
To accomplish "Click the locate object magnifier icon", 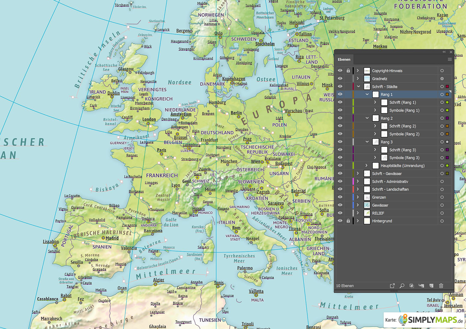I will point(402,286).
